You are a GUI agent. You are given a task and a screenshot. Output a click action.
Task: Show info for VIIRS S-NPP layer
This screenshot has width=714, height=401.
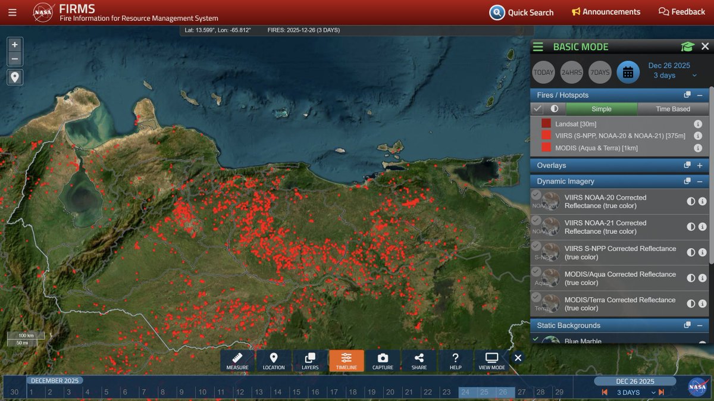pyautogui.click(x=702, y=253)
